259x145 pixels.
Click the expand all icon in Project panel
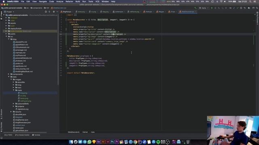pos(49,12)
